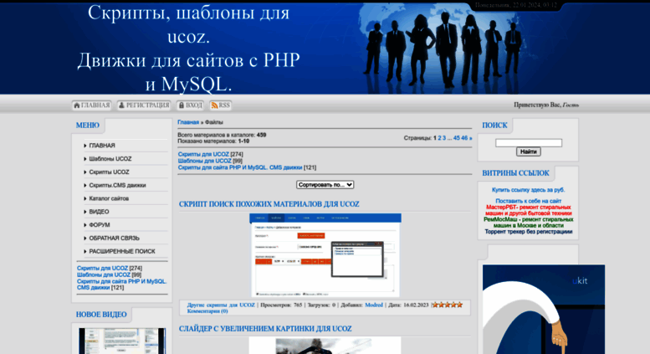
Task: Open Шаблоны UCOZ menu item
Action: click(110, 159)
